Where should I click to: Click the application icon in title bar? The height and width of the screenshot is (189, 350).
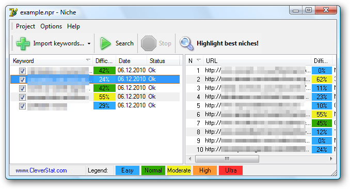click(13, 12)
